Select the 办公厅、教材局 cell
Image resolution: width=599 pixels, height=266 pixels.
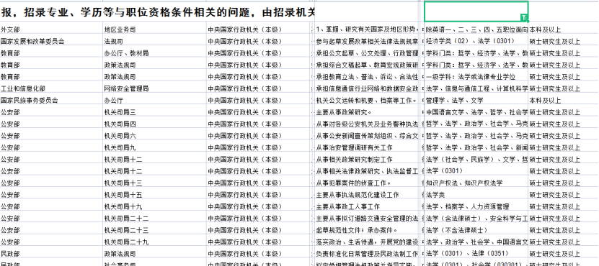(x=155, y=53)
